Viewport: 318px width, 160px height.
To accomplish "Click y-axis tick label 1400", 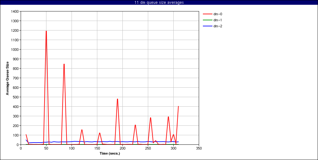I will click(x=15, y=11).
